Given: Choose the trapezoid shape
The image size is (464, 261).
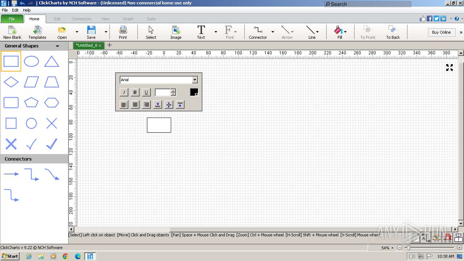Looking at the screenshot, I should [x=51, y=82].
